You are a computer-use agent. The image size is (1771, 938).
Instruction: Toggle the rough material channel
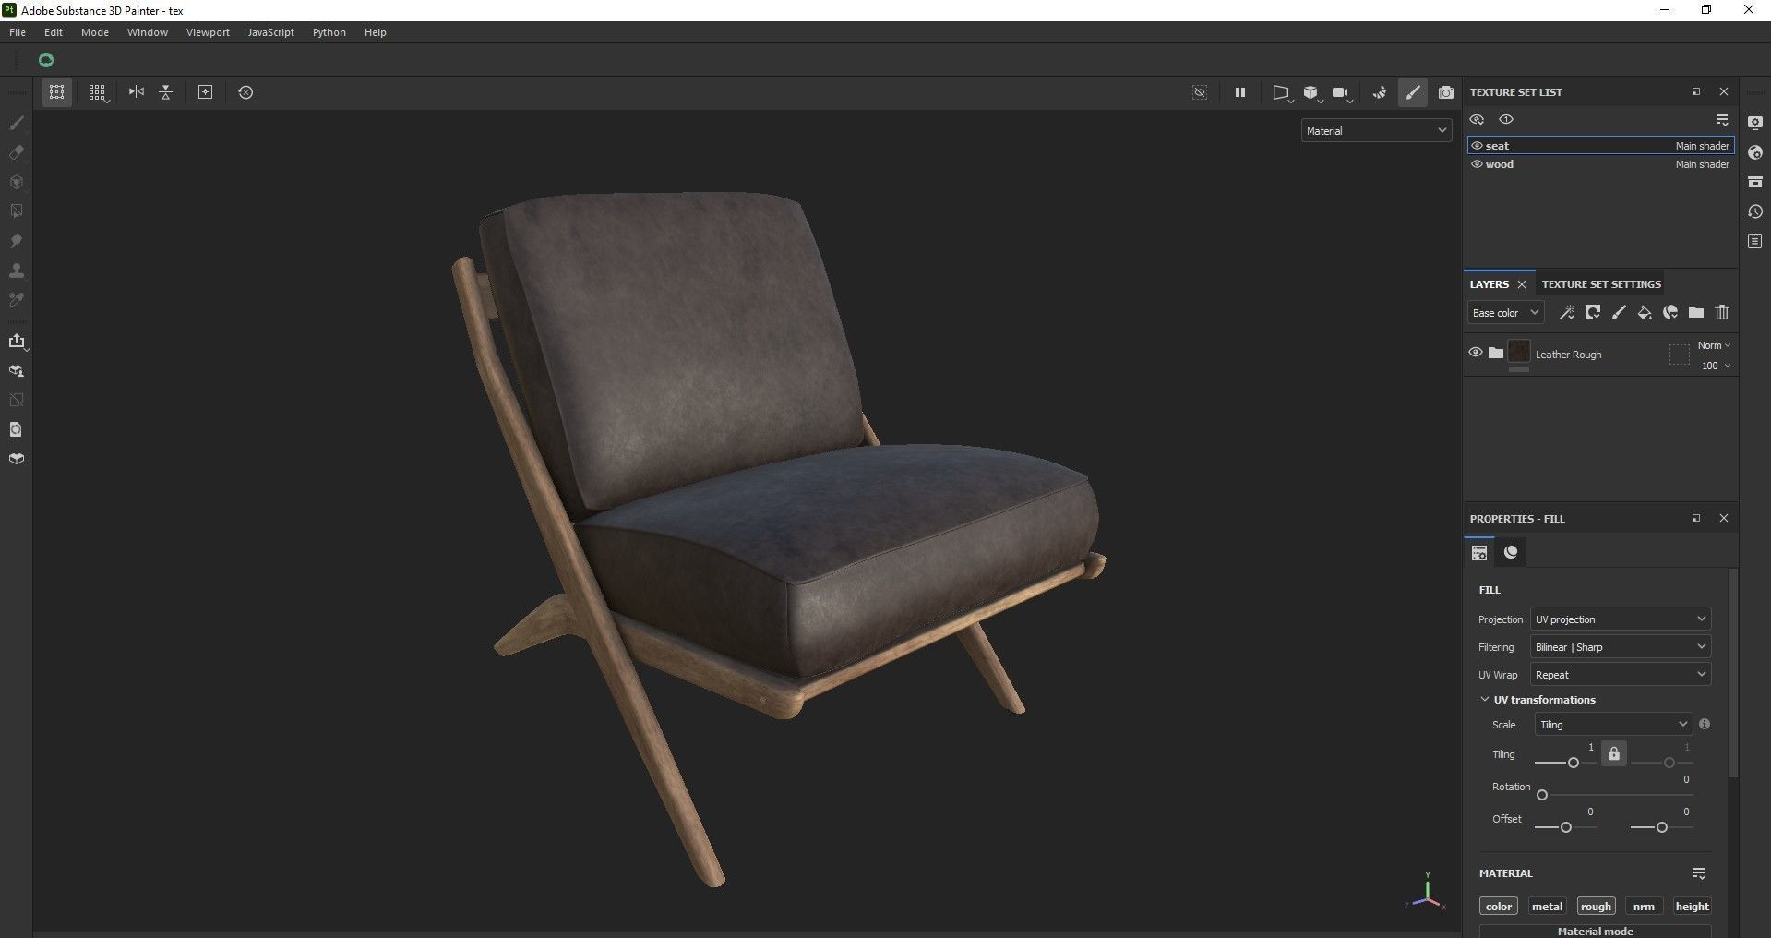point(1596,907)
